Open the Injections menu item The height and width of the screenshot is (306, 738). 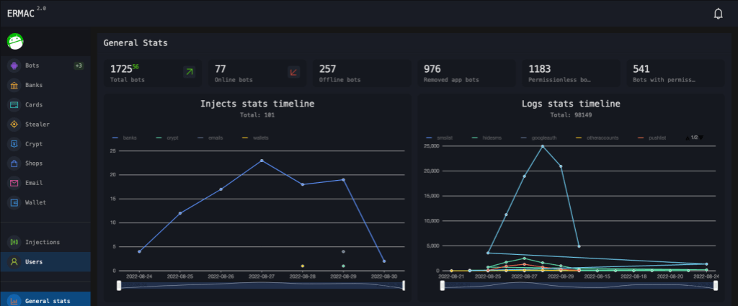[x=42, y=242]
